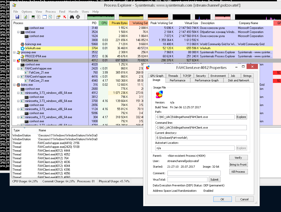
Task: Toggle the lower pane window icon
Action: (x=44, y=17)
